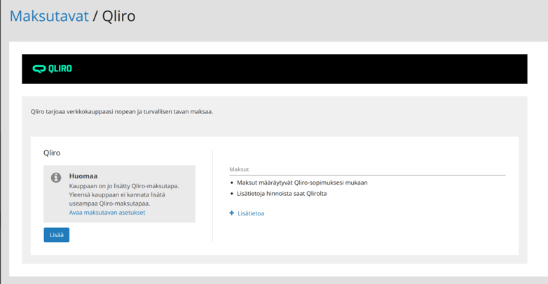Click the info icon in the Huomaa notice
548x284 pixels.
(x=56, y=178)
